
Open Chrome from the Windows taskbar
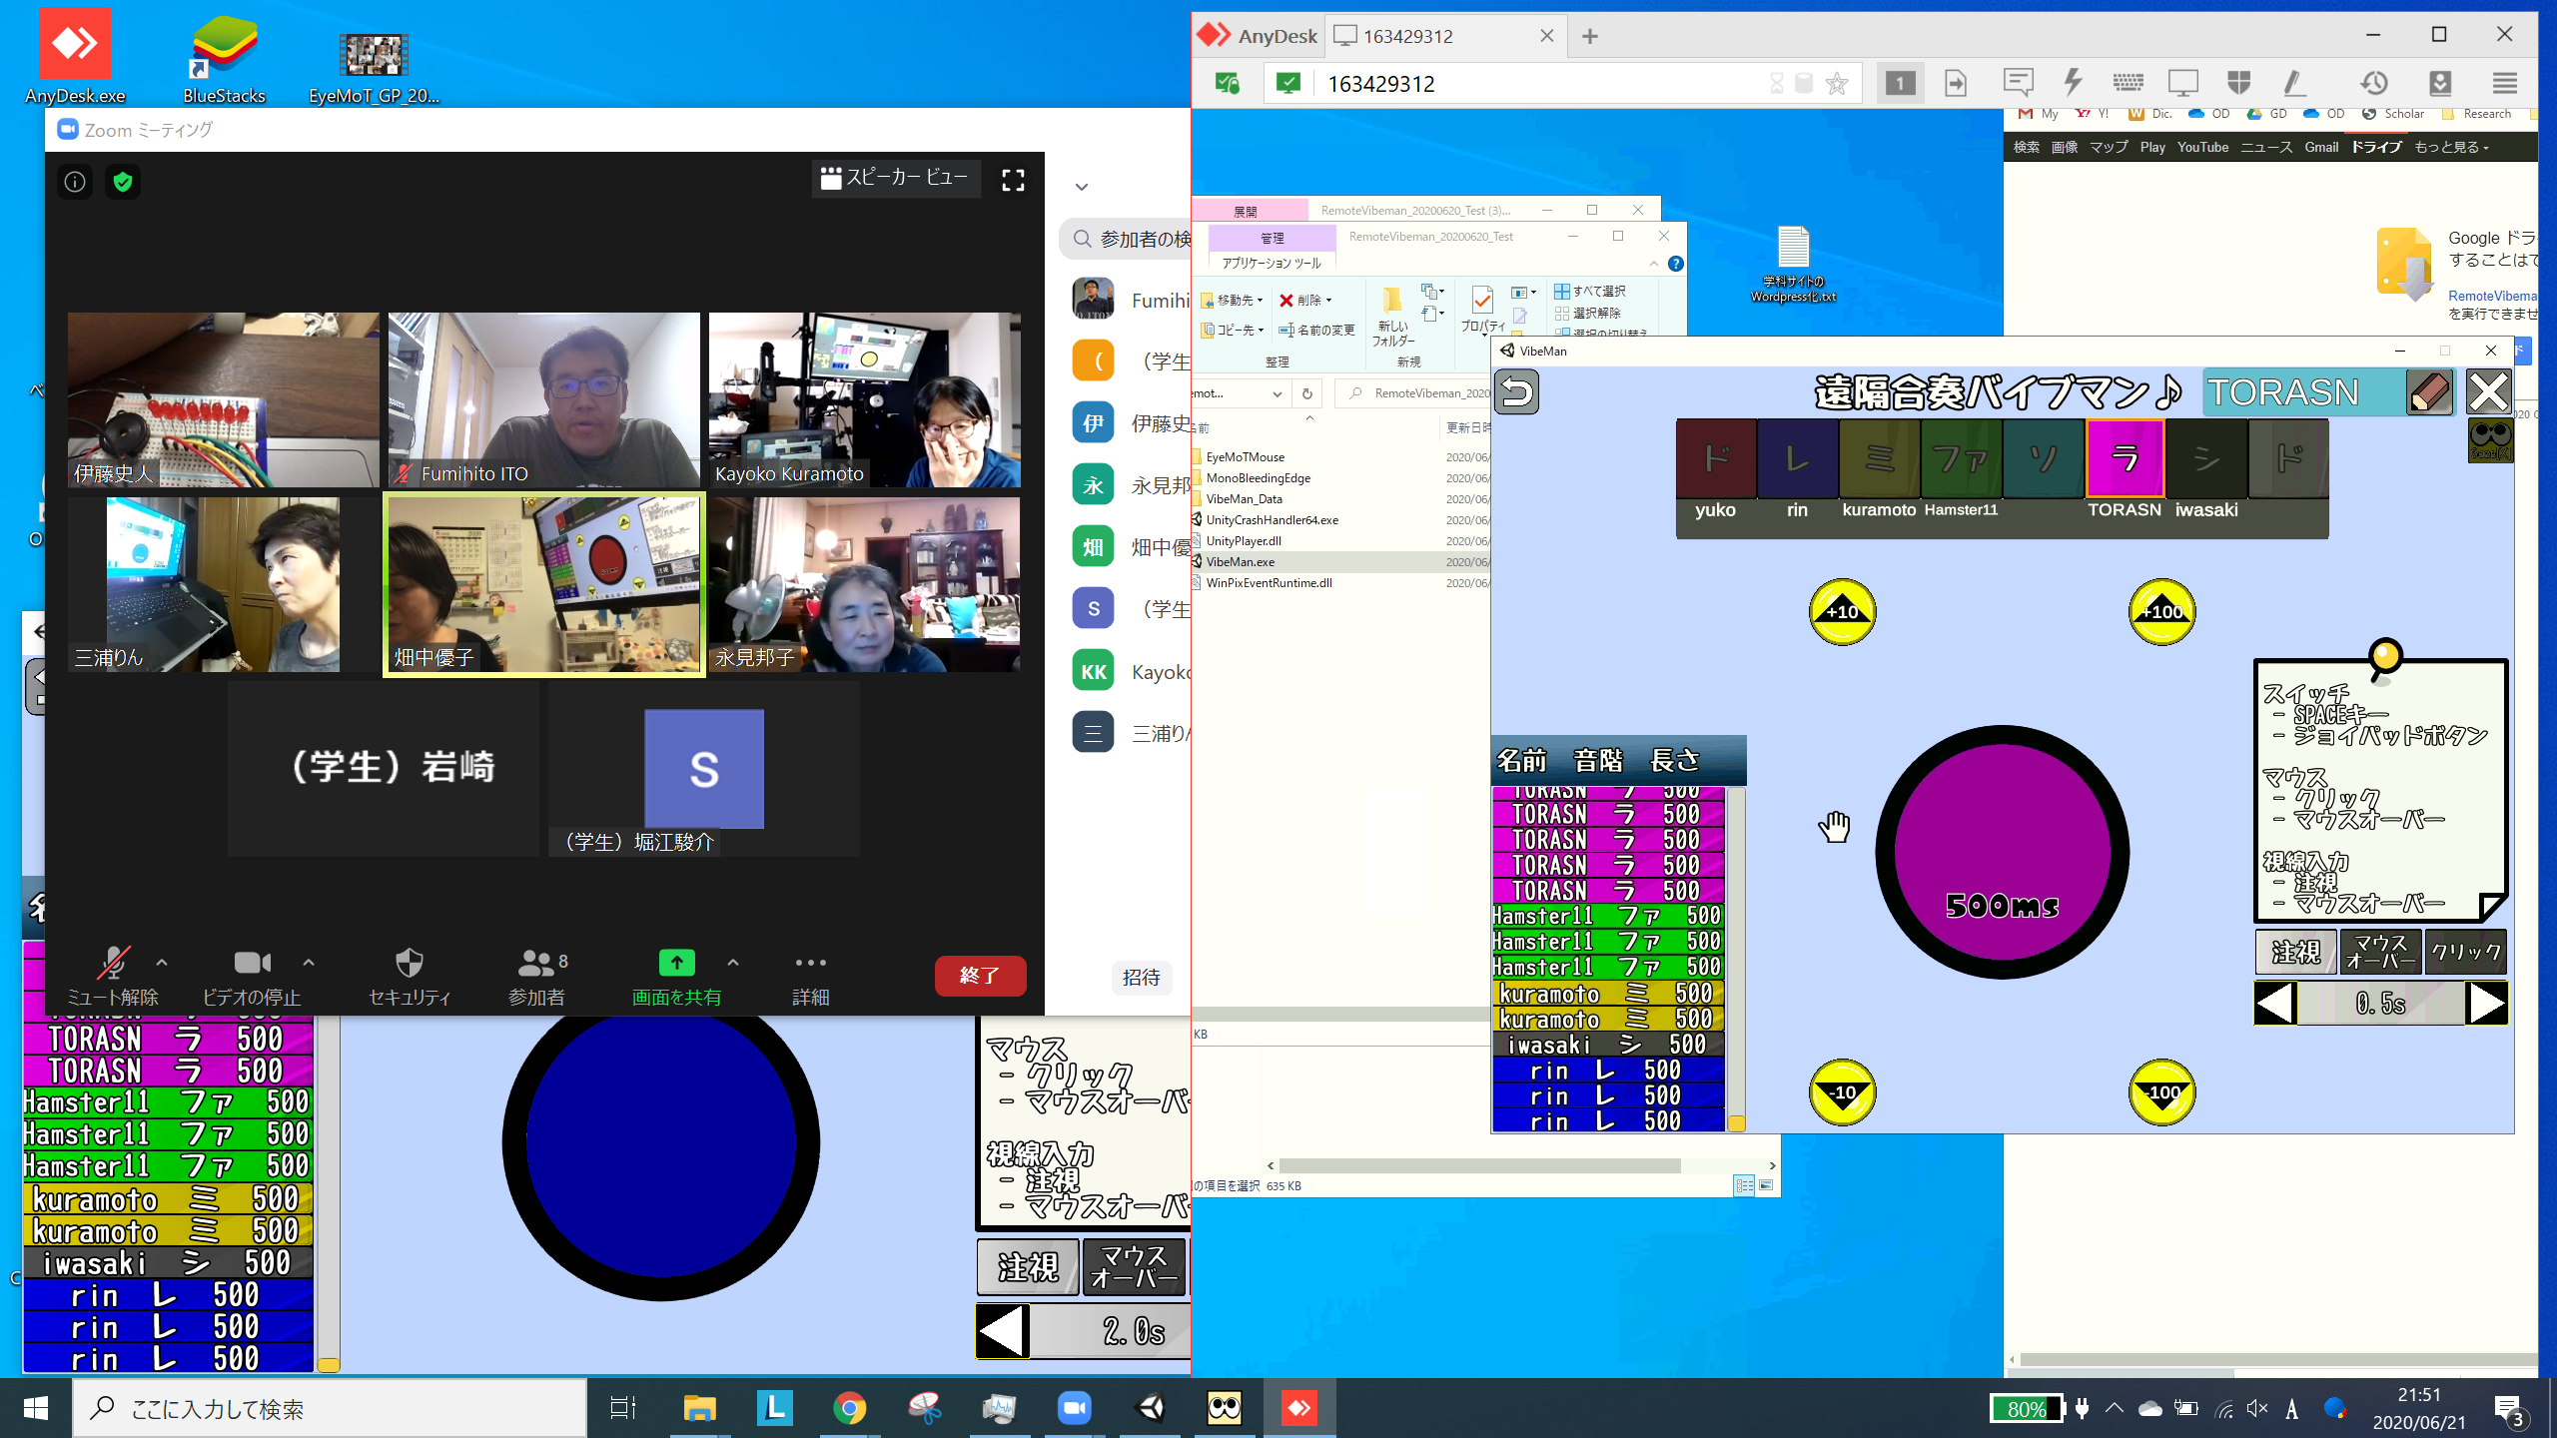[x=849, y=1408]
